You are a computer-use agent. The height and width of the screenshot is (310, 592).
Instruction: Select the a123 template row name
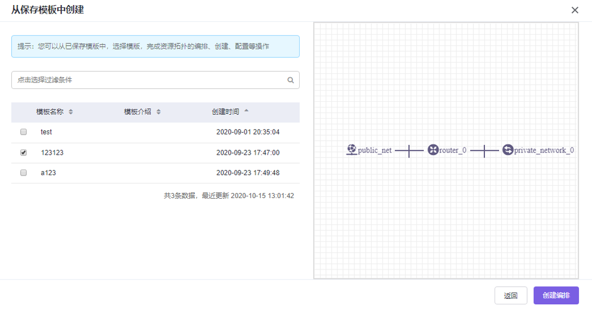click(48, 173)
